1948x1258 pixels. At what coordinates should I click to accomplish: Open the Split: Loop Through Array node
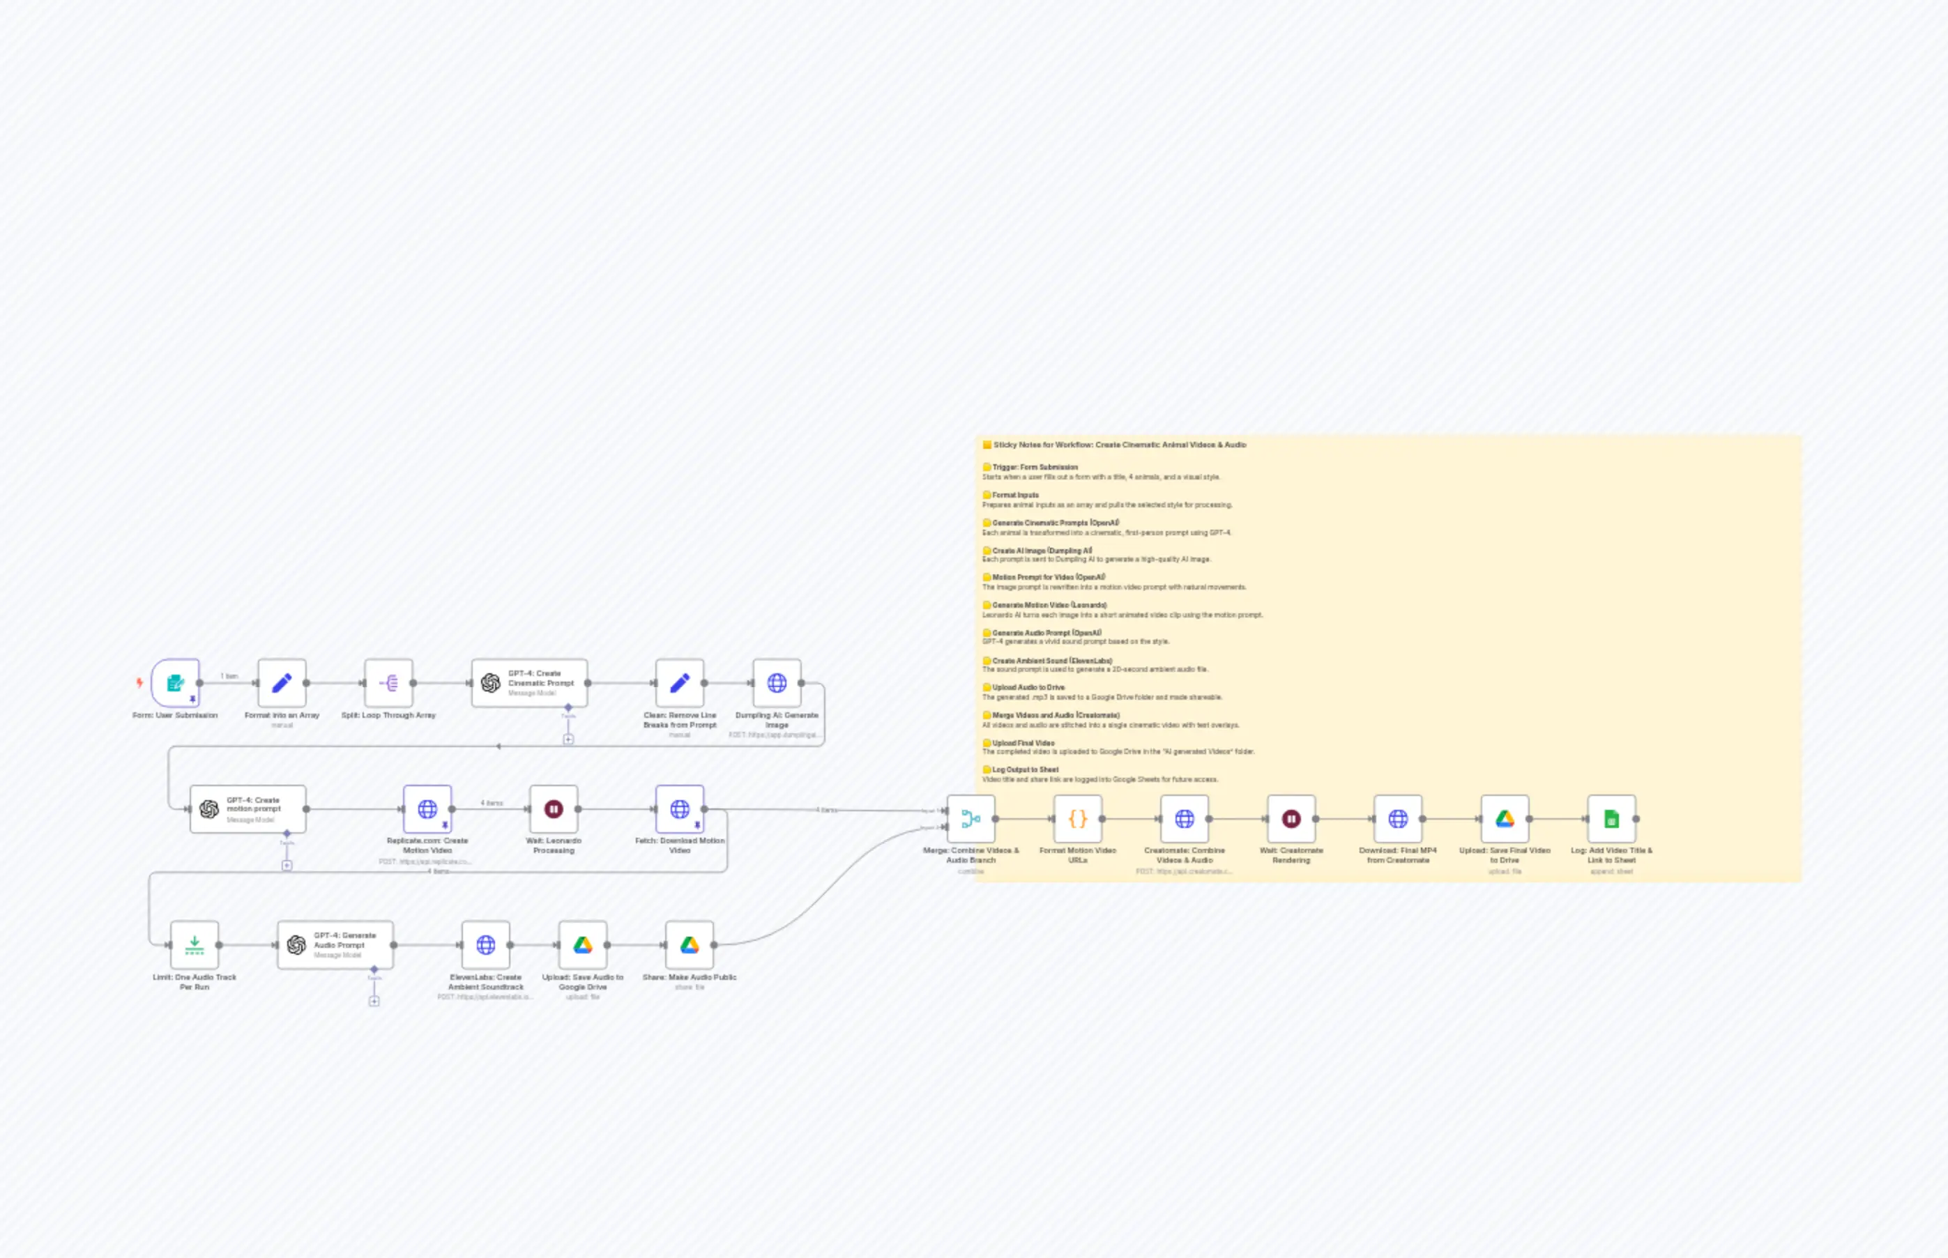390,683
